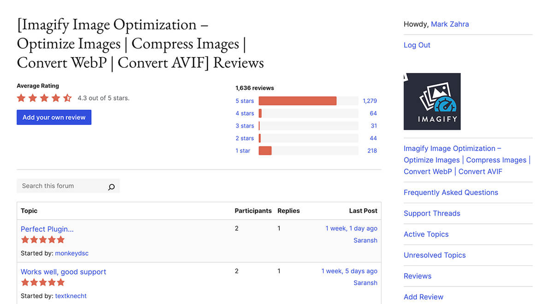This screenshot has width=553, height=304.
Task: Open the 1 week, 1 day ago post
Action: pyautogui.click(x=351, y=228)
